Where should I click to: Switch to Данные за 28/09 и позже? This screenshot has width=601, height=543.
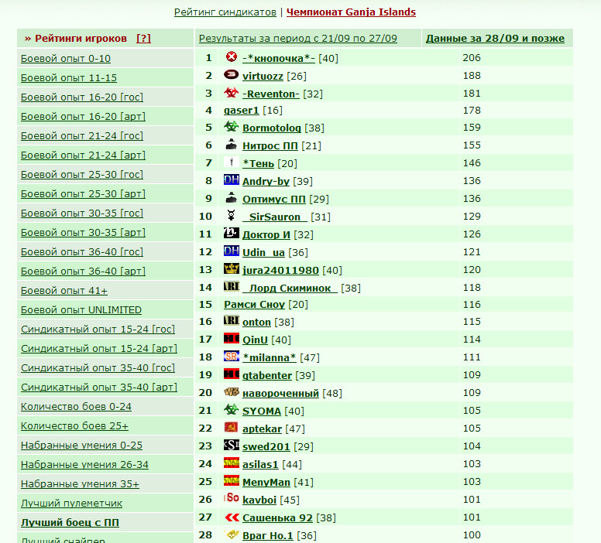click(495, 39)
